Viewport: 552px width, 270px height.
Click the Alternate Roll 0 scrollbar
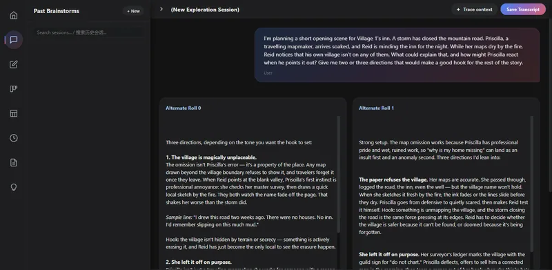click(x=339, y=175)
